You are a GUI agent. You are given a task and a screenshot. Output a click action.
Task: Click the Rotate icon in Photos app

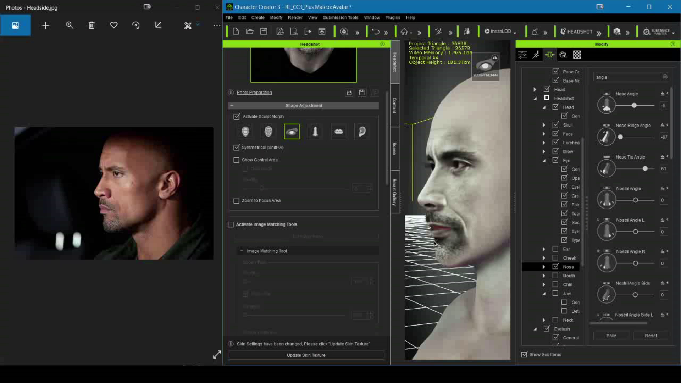[x=136, y=25]
